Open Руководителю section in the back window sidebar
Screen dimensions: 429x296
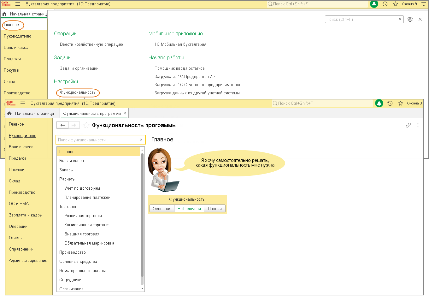click(17, 36)
